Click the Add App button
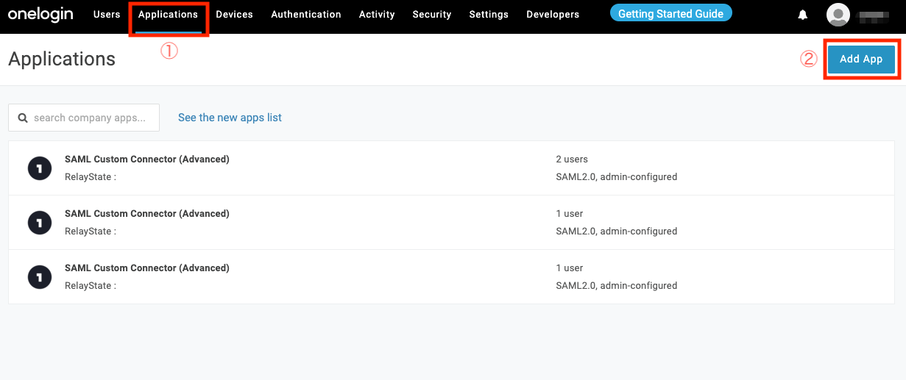 (861, 60)
